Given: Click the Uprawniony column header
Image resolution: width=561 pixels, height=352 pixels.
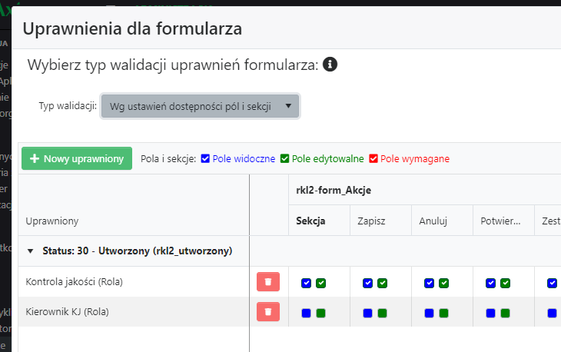Looking at the screenshot, I should (x=52, y=221).
